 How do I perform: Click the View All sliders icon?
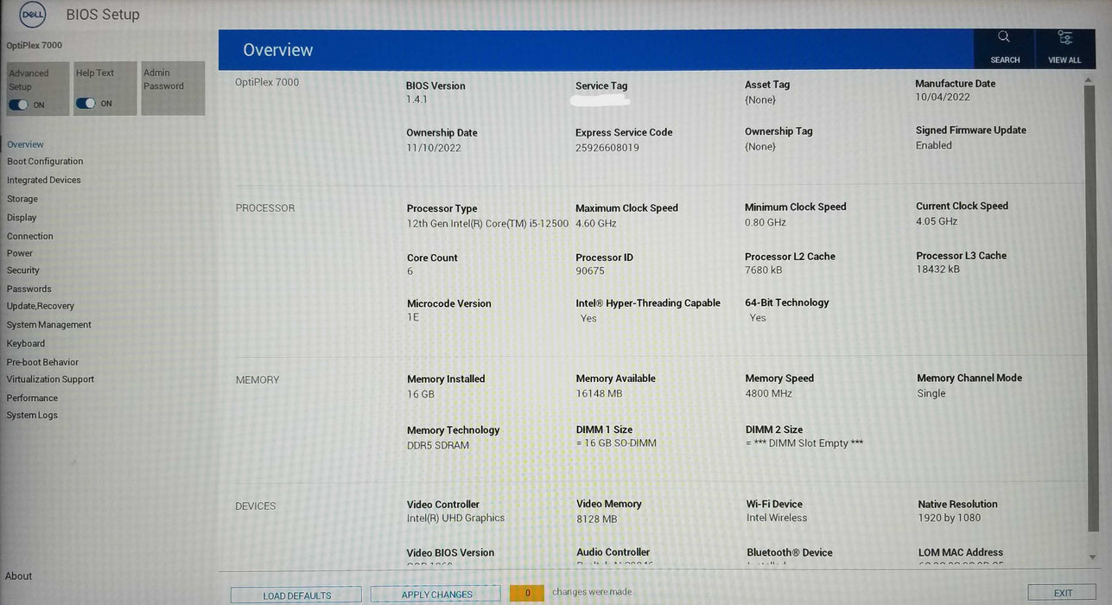tap(1064, 37)
